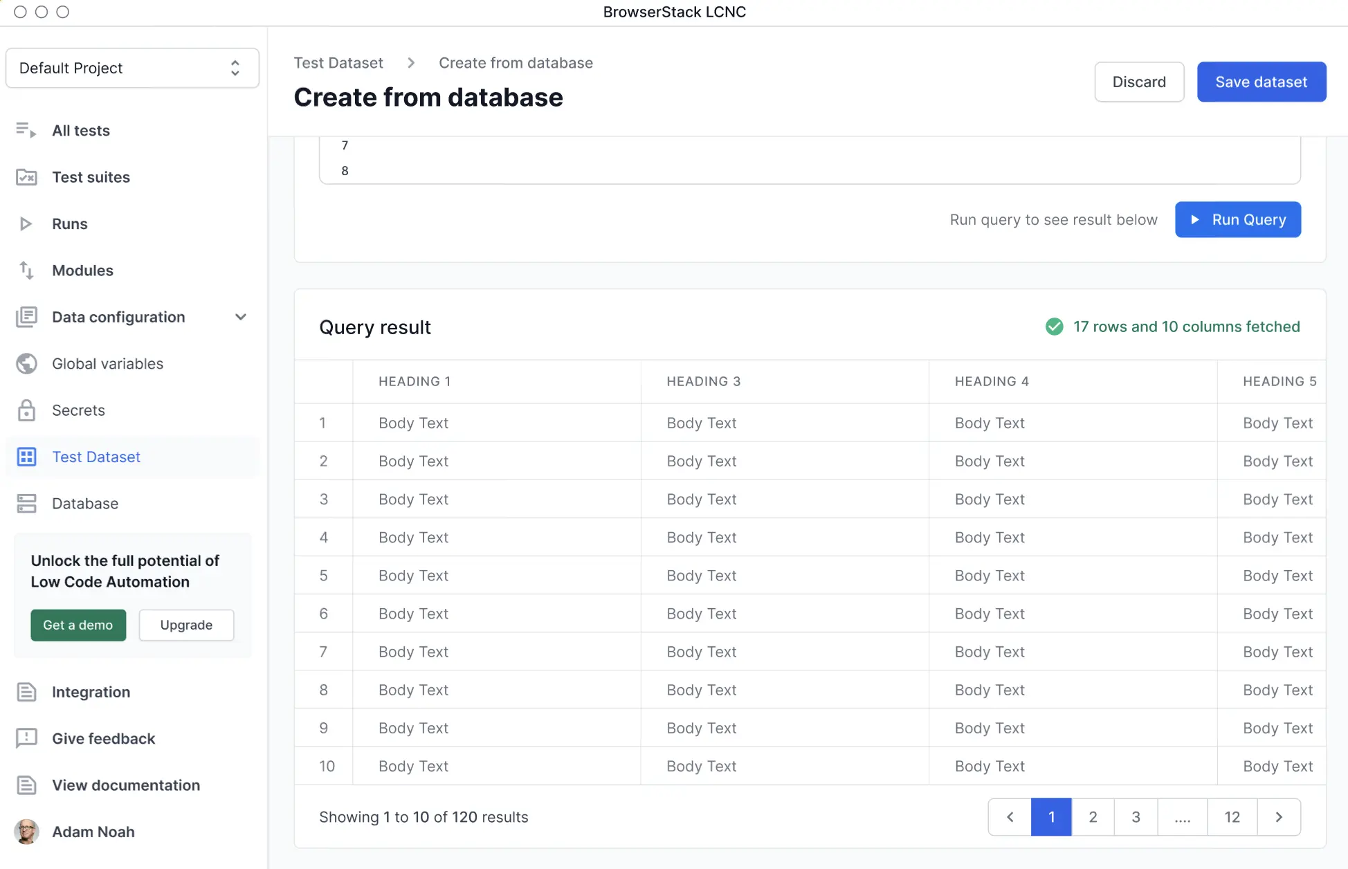Click the breadcrumb chevron separator
1348x869 pixels.
point(411,63)
